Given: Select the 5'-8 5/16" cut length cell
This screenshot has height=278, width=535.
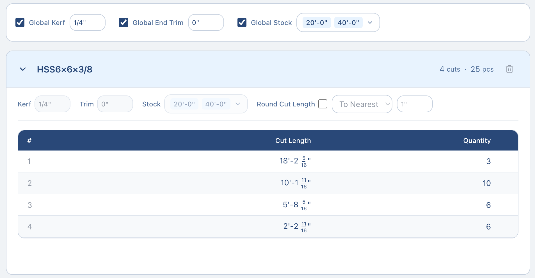Looking at the screenshot, I should [x=296, y=205].
